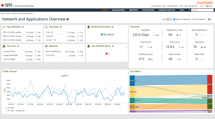Open the dropdown arrow beside the search box
Screen dimensions: 215x119
point(189,10)
